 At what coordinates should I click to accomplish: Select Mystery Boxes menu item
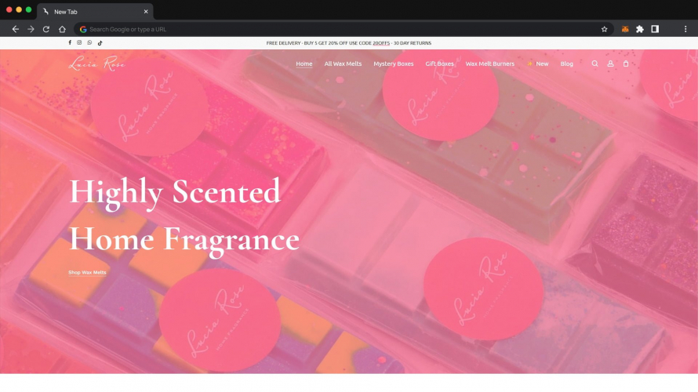pos(394,64)
